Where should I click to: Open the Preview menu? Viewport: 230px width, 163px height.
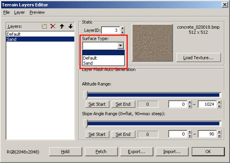tap(37, 12)
